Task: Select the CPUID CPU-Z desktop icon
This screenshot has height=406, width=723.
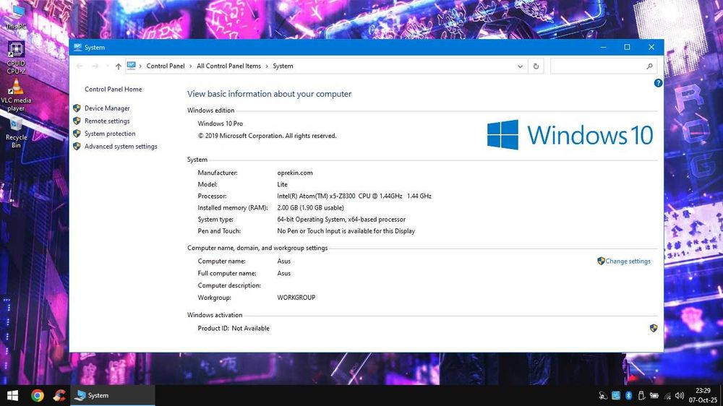Action: pyautogui.click(x=16, y=57)
